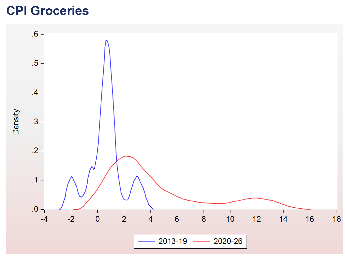Click the x-axis tick label 12
Screen dimensions: 345x257
click(257, 219)
